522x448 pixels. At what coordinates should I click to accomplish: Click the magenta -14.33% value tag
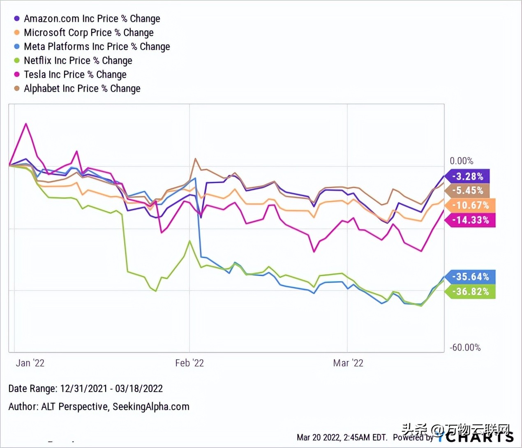[x=471, y=220]
